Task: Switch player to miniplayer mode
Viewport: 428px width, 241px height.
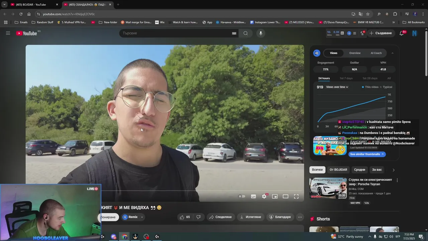Action: [x=275, y=196]
